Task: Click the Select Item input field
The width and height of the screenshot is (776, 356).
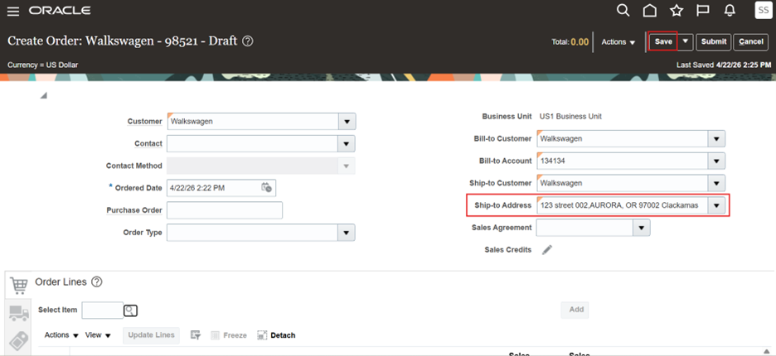Action: click(x=103, y=310)
